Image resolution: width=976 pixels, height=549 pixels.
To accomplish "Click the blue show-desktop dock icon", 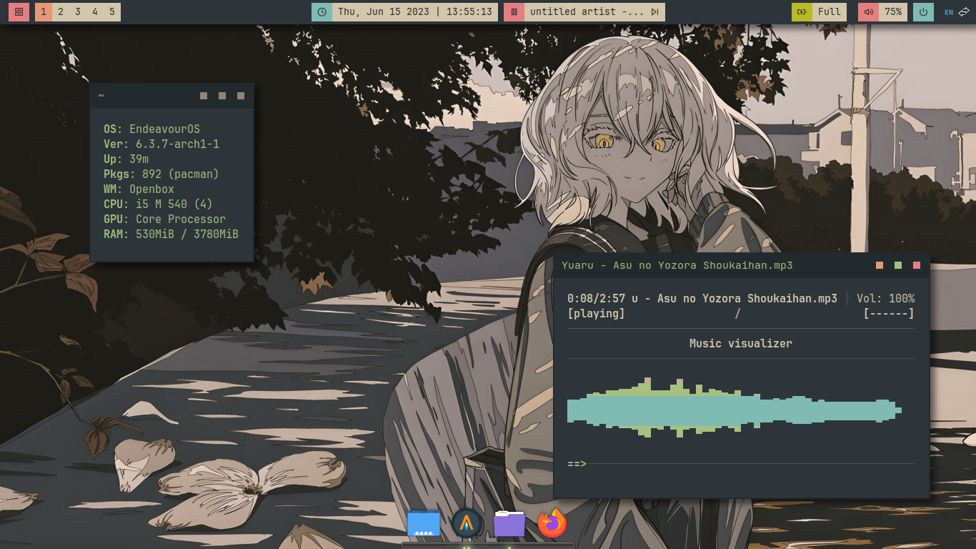I will click(424, 524).
